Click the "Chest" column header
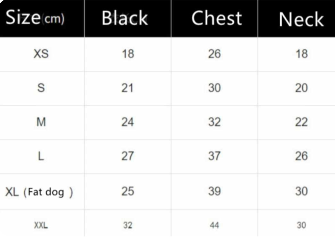 (x=216, y=18)
